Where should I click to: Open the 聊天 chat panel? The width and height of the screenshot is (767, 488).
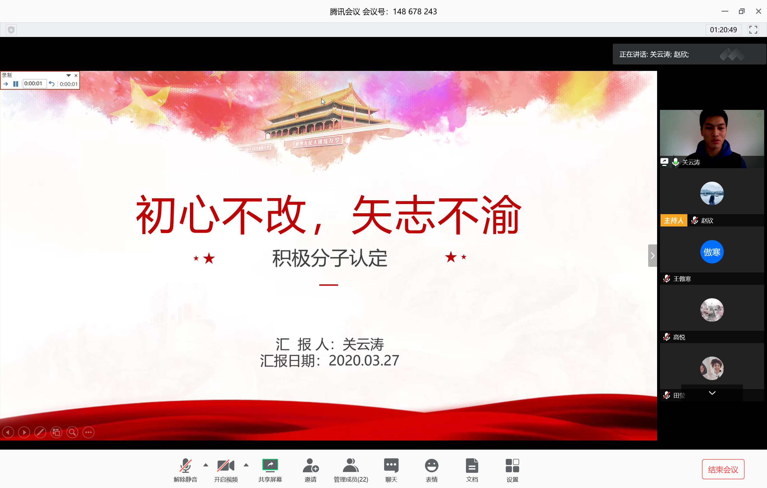click(x=391, y=466)
